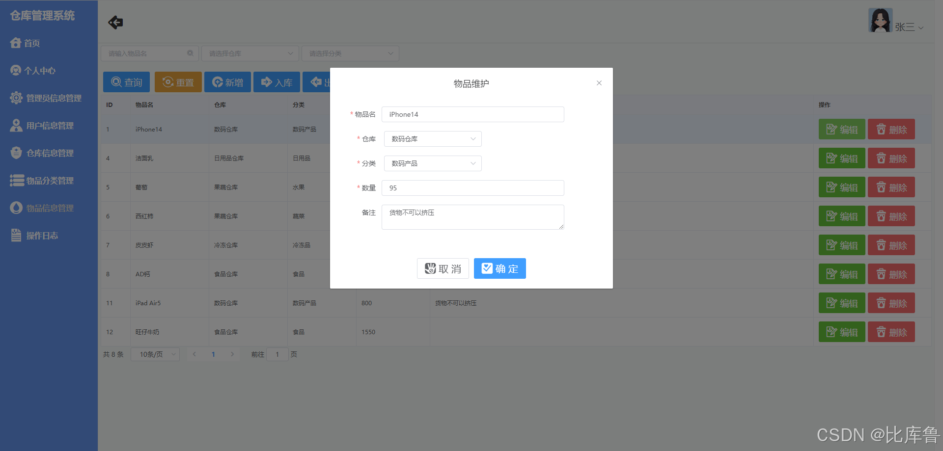This screenshot has width=943, height=451.
Task: Click the search magnifier in 物品名 field
Action: 191,53
